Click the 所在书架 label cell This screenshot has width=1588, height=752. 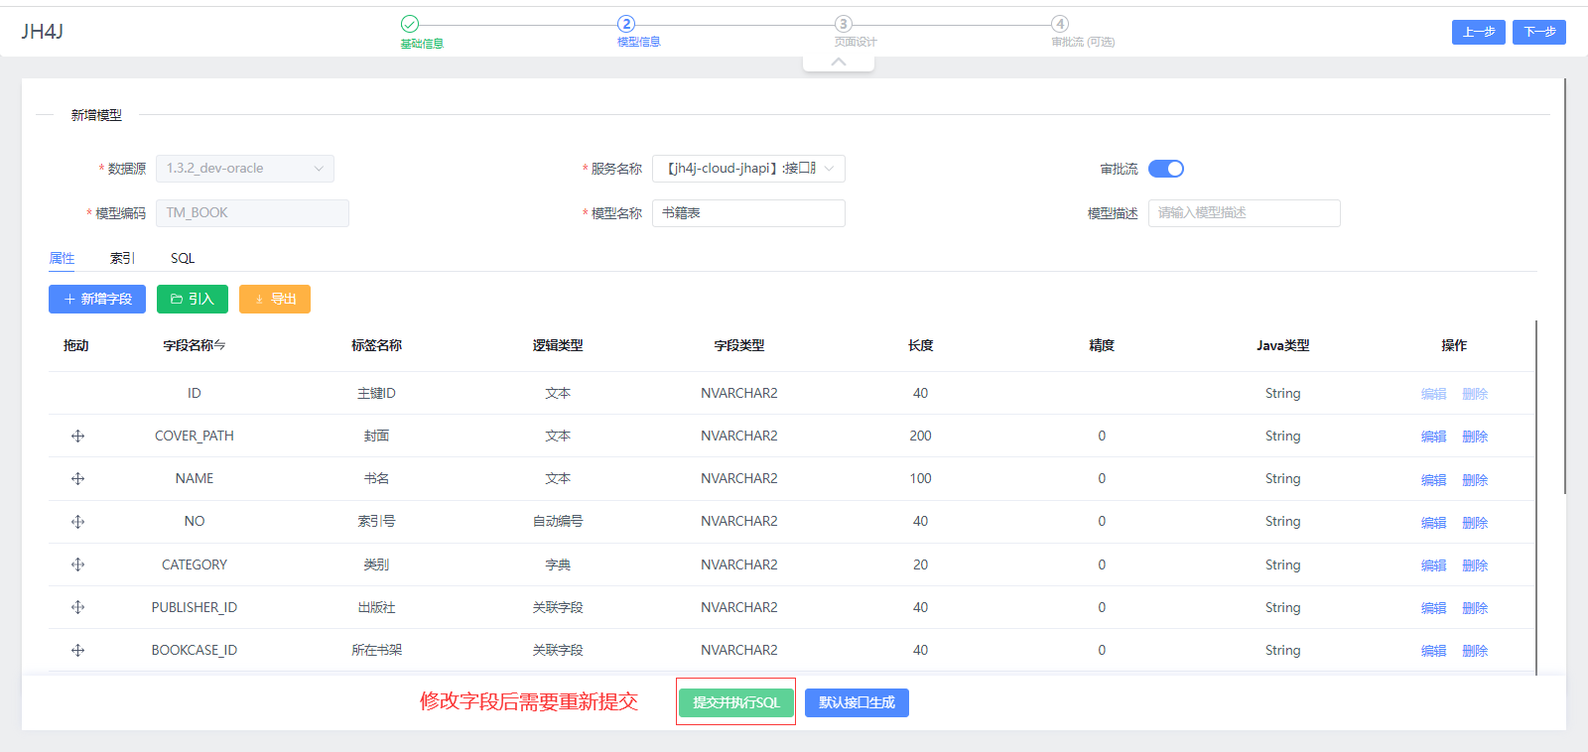tap(376, 650)
